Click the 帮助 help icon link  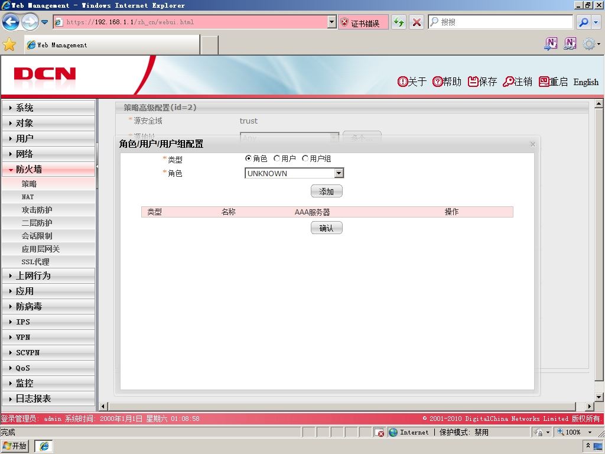(447, 82)
